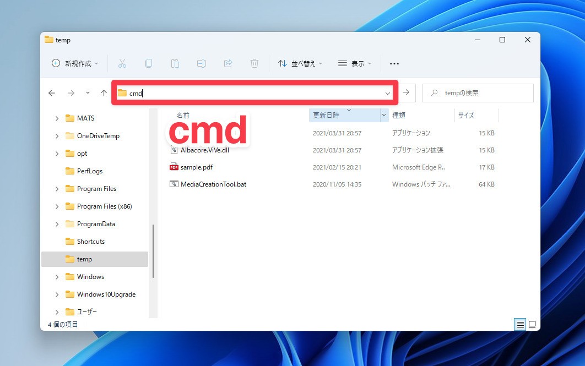585x366 pixels.
Task: Expand the Program Files (x86) node
Action: click(57, 206)
